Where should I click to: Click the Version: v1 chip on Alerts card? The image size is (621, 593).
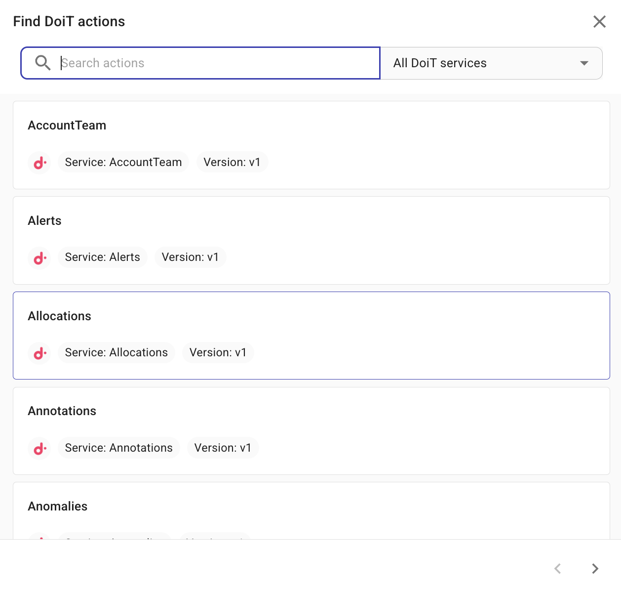[x=190, y=257]
